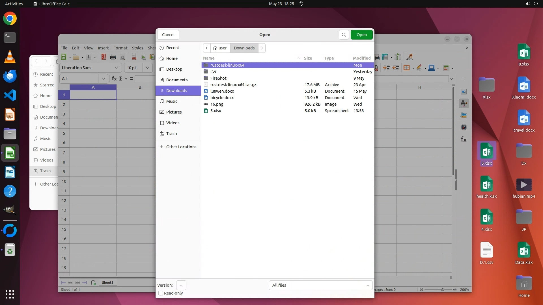Open the Insert menu
Image resolution: width=543 pixels, height=305 pixels.
point(103,48)
